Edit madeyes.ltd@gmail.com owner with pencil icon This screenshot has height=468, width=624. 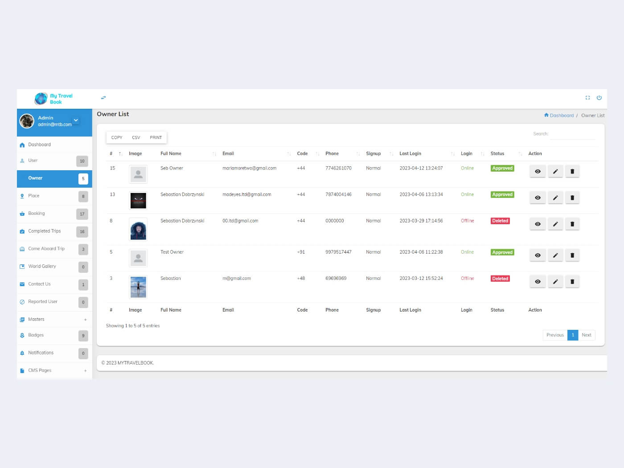(x=555, y=198)
